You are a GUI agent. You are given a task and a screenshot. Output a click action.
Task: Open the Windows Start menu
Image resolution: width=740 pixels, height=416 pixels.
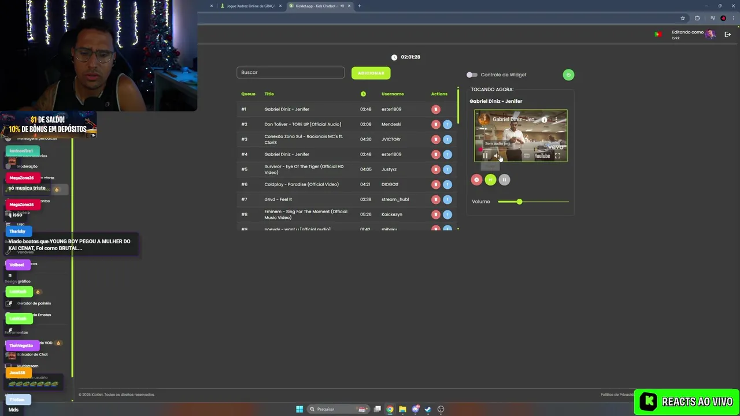click(x=299, y=409)
